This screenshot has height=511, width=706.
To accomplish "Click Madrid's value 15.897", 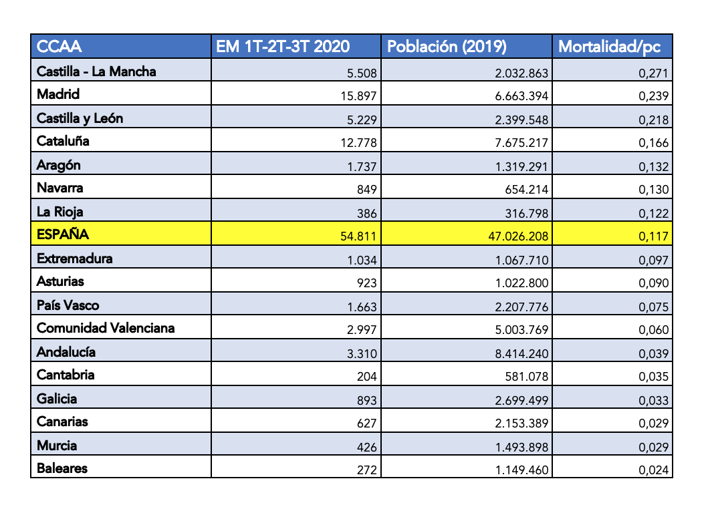I will click(x=358, y=96).
